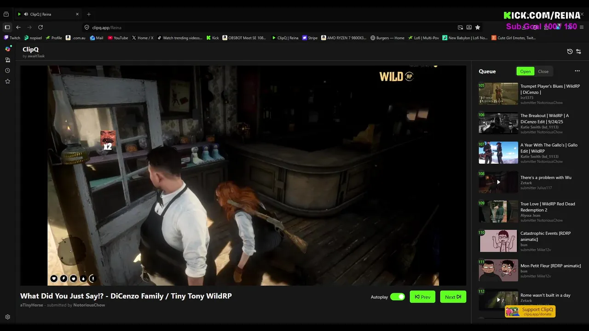Select The Breakout clip thumbnail
The height and width of the screenshot is (331, 589).
coord(498,123)
